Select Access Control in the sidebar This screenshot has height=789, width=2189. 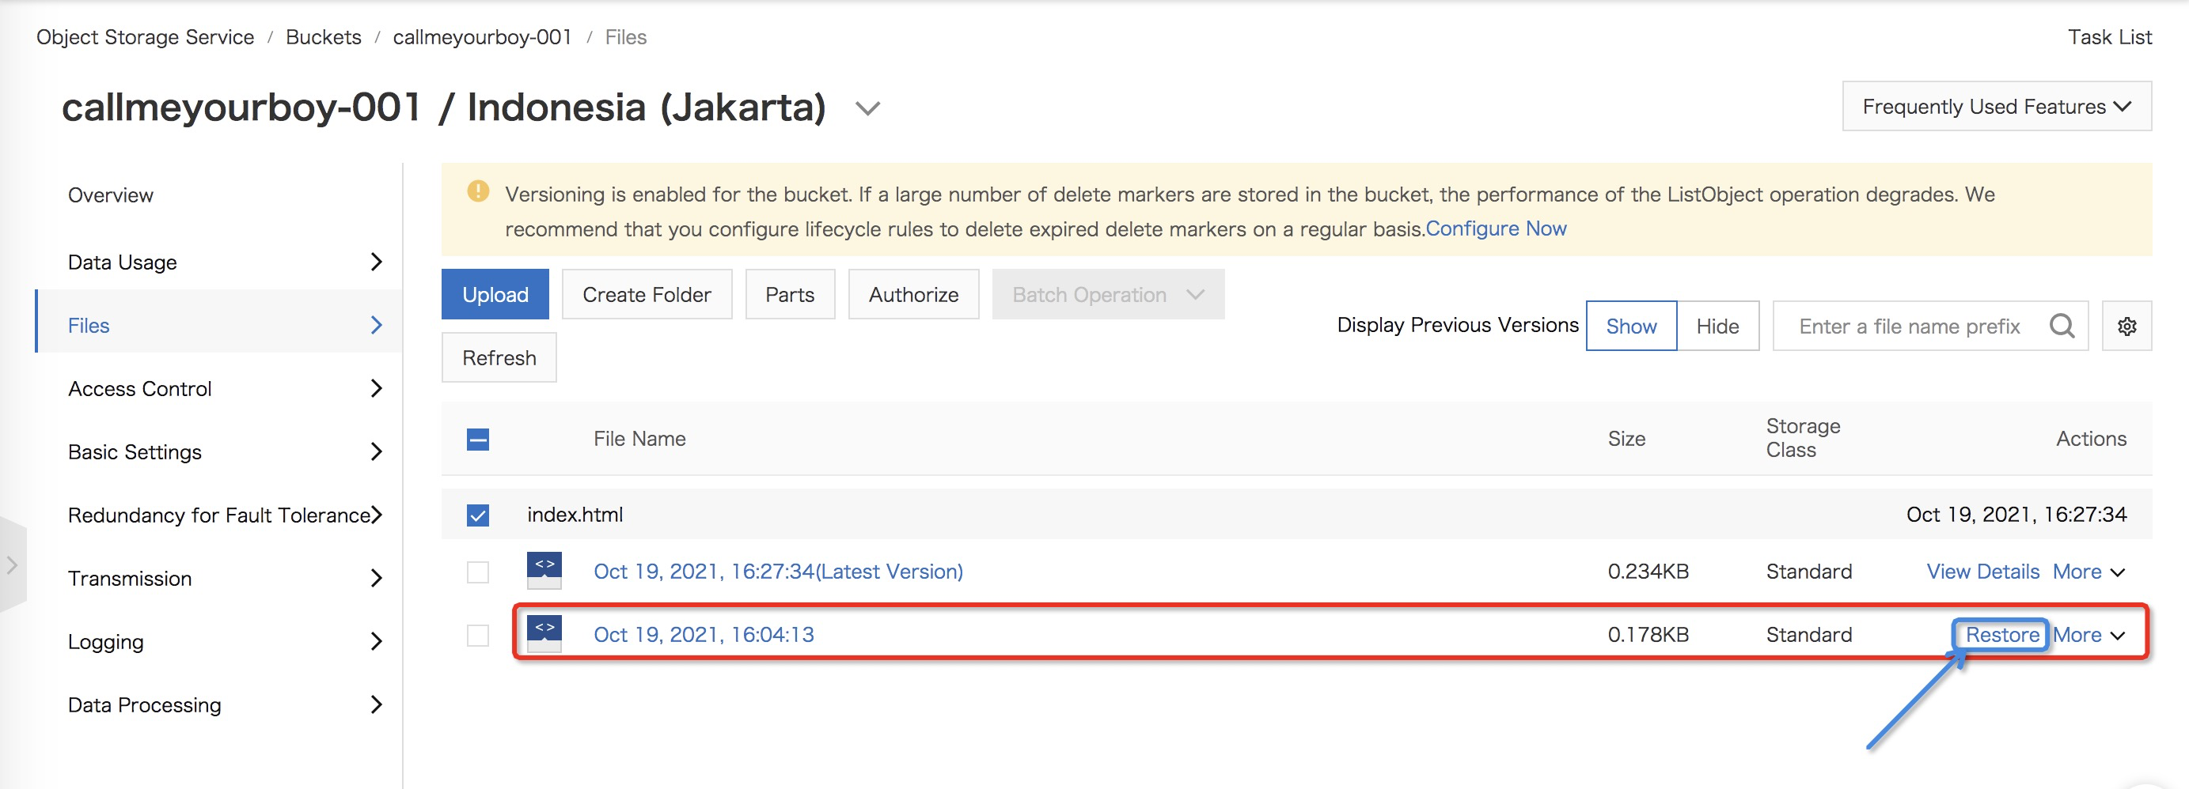[140, 389]
